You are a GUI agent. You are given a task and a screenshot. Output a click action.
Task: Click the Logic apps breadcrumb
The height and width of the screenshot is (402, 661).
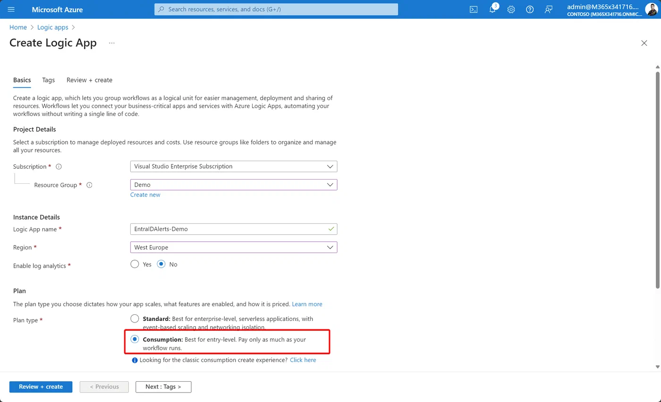[x=53, y=27]
